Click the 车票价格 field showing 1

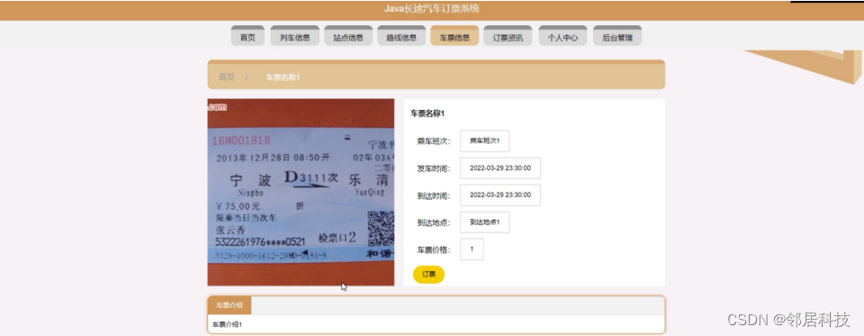(472, 250)
